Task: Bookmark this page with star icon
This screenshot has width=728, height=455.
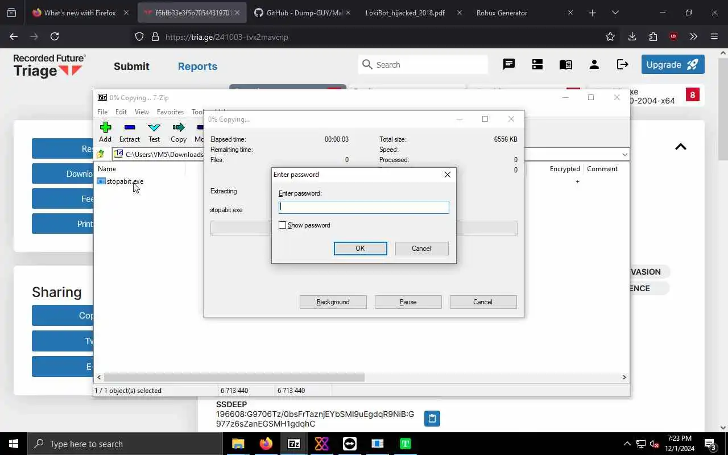Action: click(610, 36)
